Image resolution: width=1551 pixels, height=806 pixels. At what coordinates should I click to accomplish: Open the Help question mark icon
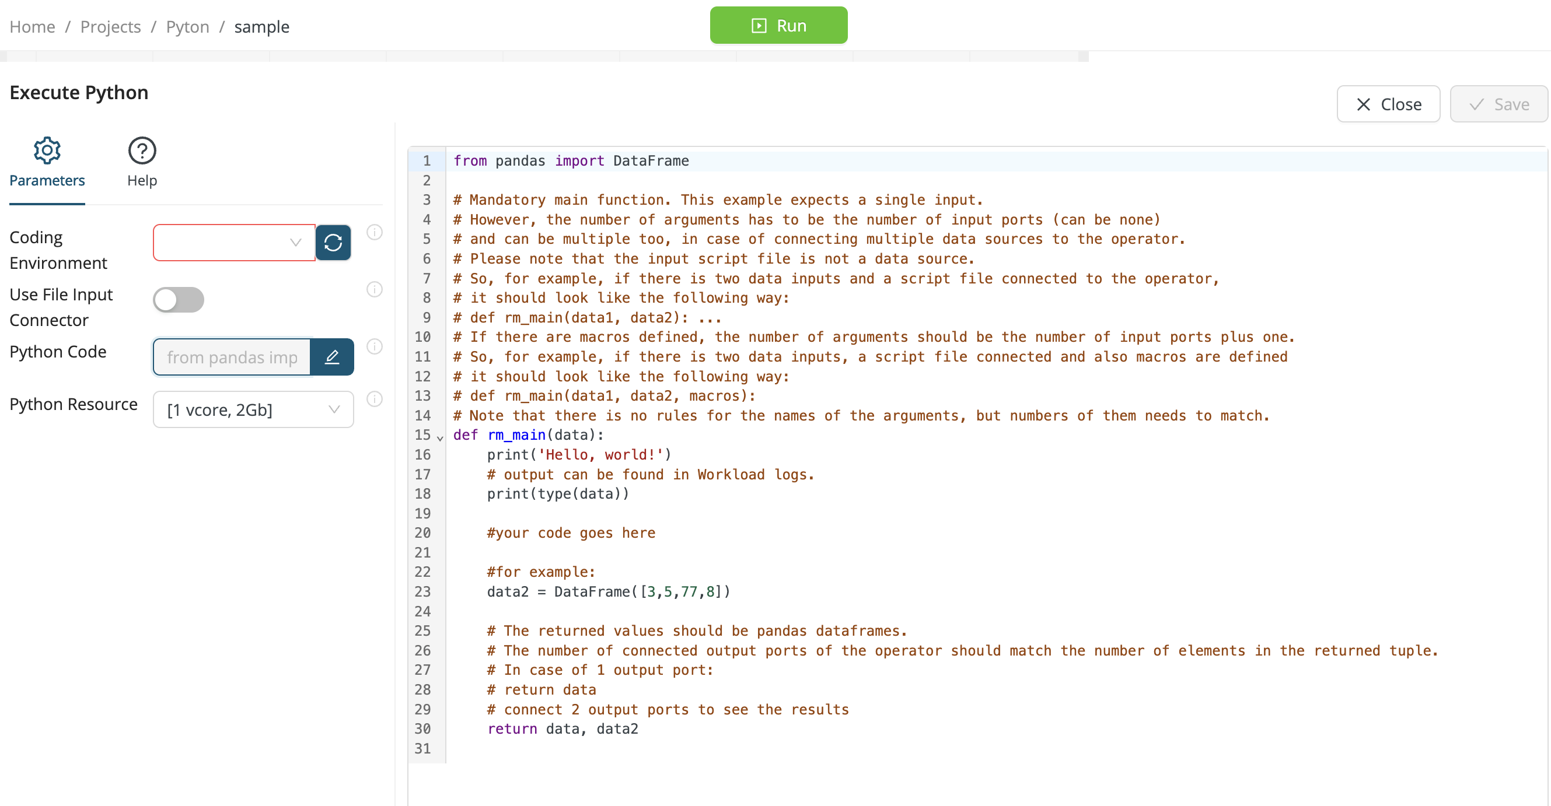click(142, 150)
